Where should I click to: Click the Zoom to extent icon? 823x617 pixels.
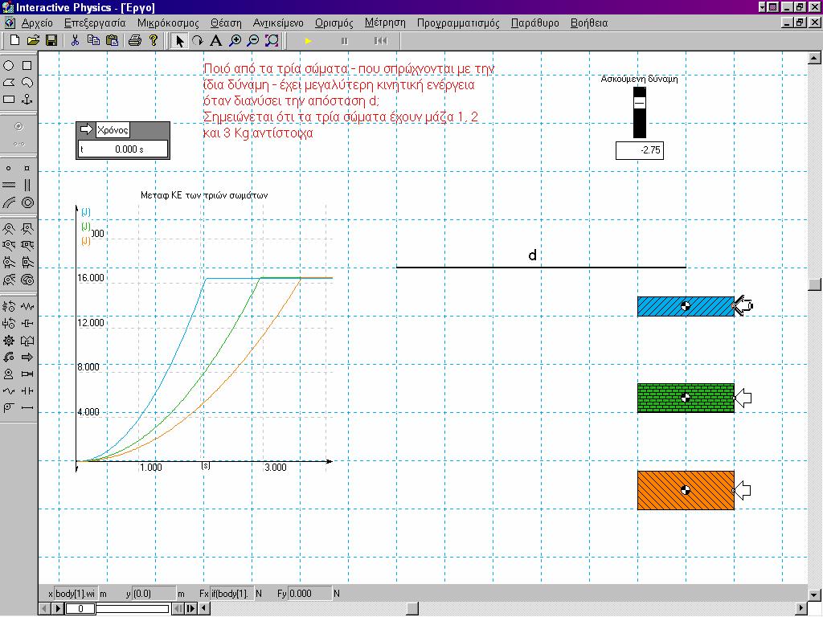coord(272,40)
